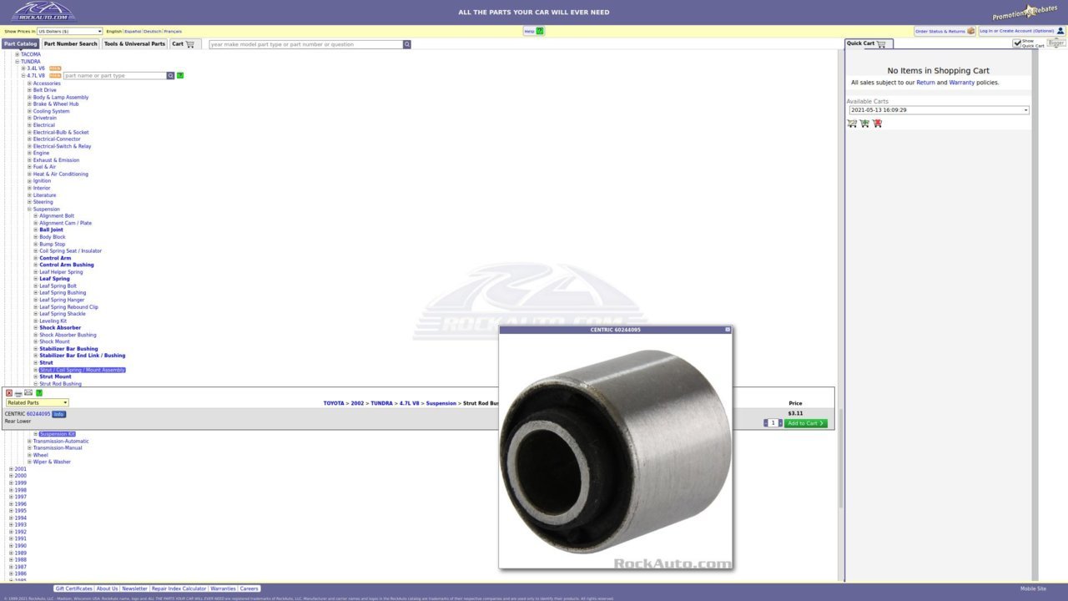This screenshot has height=601, width=1068.
Task: Collapse the Suspension category
Action: point(29,210)
